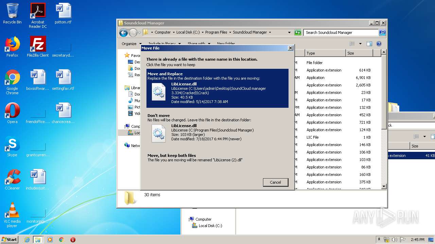435x244 pixels.
Task: Launch Google Chrome desktop shortcut
Action: (12, 82)
